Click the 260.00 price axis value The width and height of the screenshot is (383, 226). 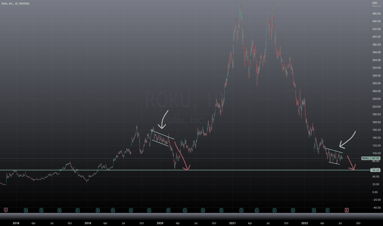pyautogui.click(x=376, y=91)
